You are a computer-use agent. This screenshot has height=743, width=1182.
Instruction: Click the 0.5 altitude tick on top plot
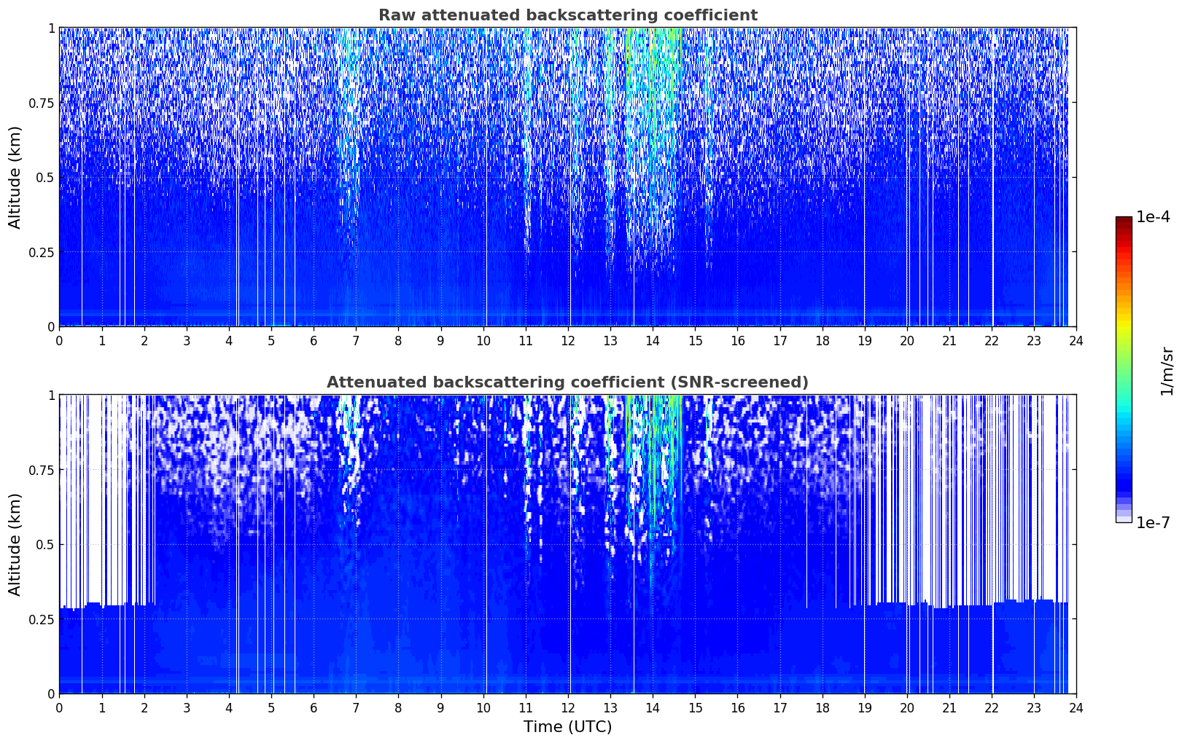coord(46,177)
